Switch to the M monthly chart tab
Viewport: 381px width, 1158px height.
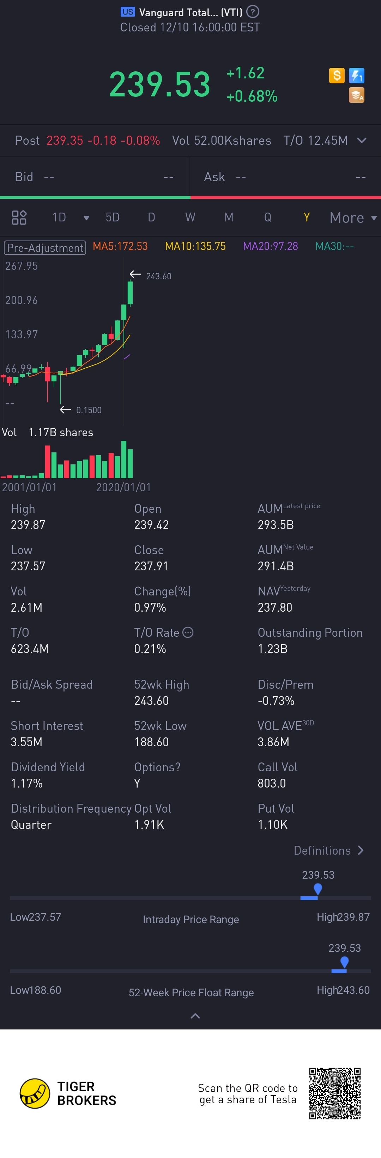pyautogui.click(x=229, y=218)
